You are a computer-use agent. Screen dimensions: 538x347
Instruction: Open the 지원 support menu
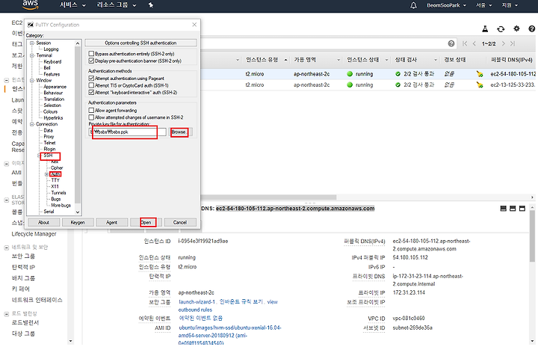point(510,5)
